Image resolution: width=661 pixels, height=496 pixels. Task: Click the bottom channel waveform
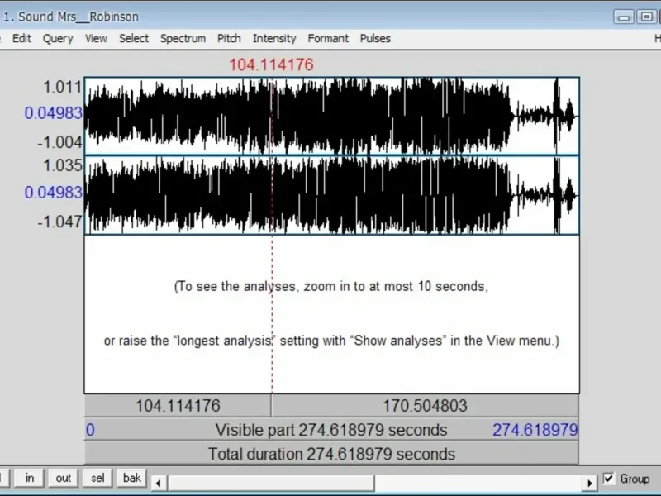(x=332, y=195)
